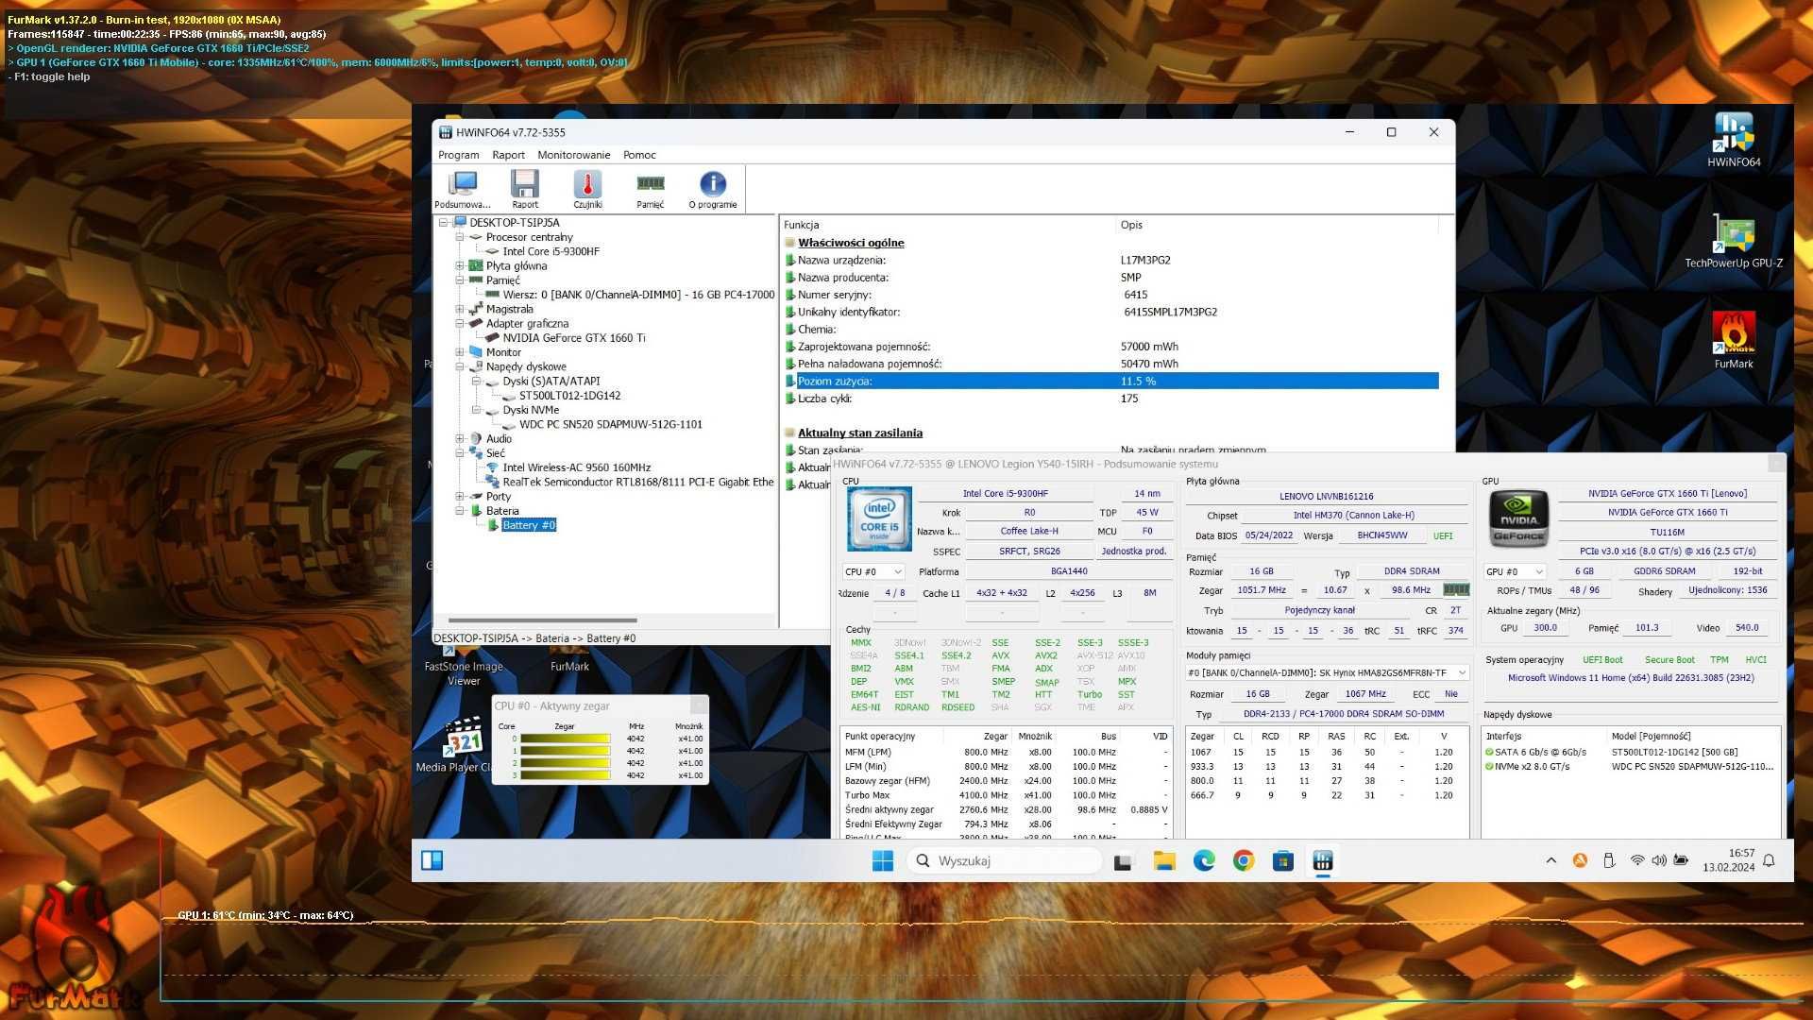
Task: Open Pomoc menu in HWiNFO64 menu bar
Action: (x=638, y=153)
